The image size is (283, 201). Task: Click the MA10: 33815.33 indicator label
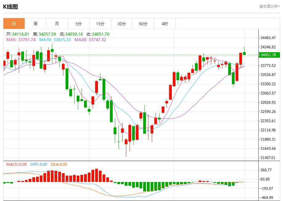point(55,40)
